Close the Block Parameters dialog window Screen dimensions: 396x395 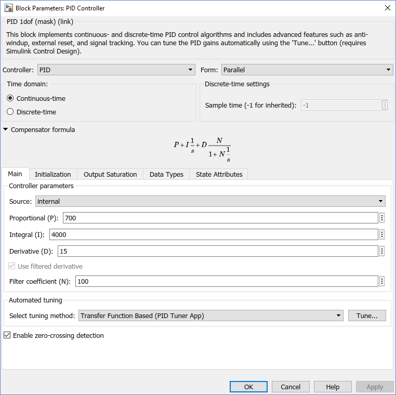(x=387, y=8)
